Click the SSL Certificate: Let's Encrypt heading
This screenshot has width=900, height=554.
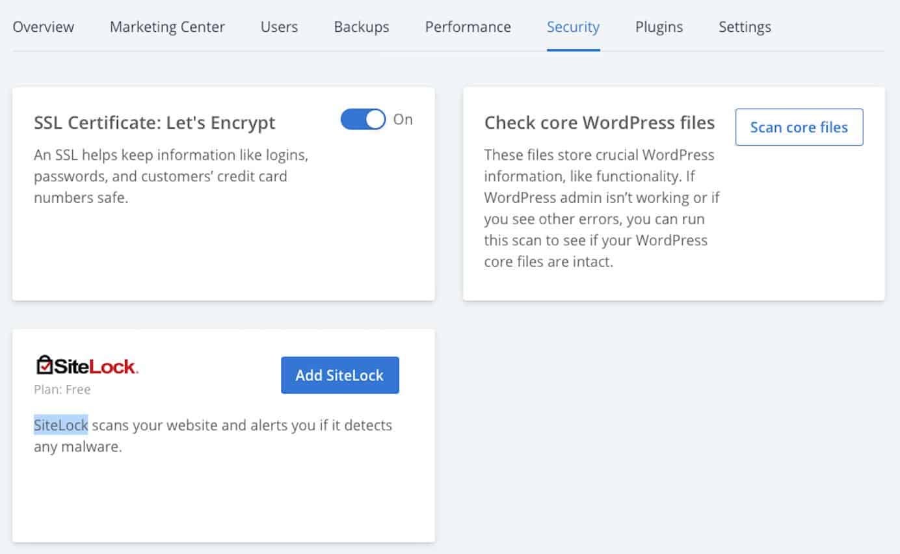point(155,123)
